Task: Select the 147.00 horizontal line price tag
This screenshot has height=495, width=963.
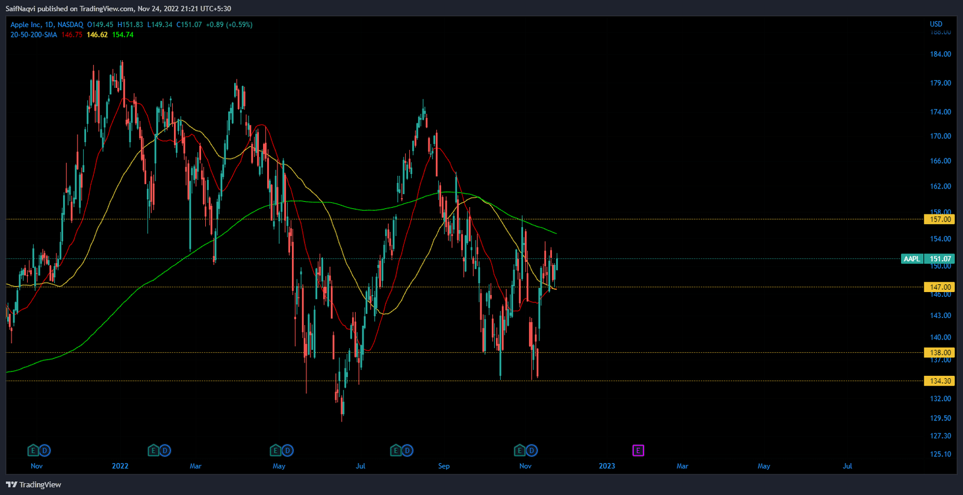Action: (940, 287)
